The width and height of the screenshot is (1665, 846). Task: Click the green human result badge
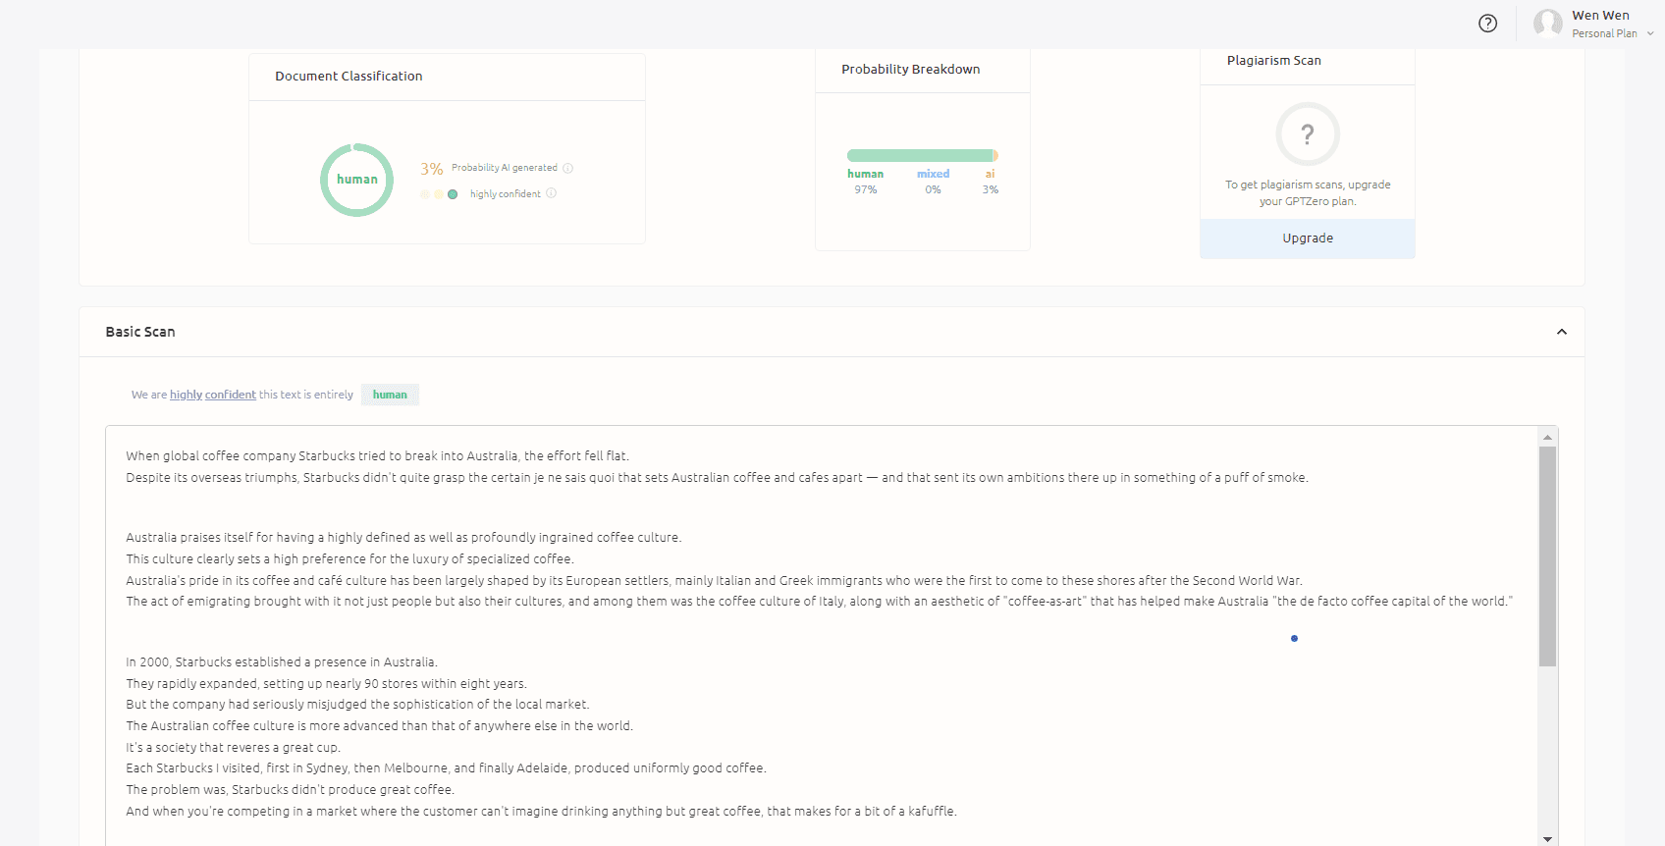point(390,395)
